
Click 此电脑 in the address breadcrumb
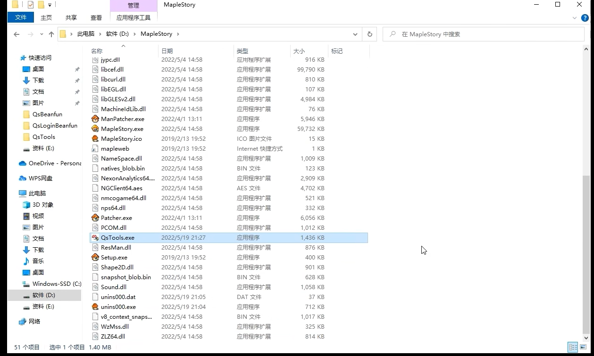(x=86, y=34)
